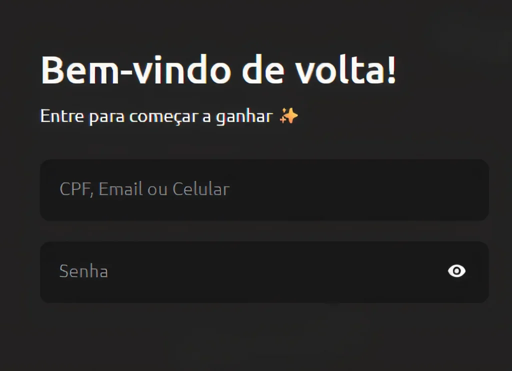Viewport: 512px width, 371px height.
Task: Click the Senha placeholder text
Action: click(x=83, y=271)
